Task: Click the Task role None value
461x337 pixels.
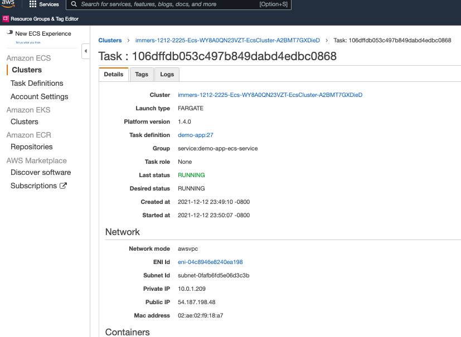Action: pyautogui.click(x=185, y=162)
